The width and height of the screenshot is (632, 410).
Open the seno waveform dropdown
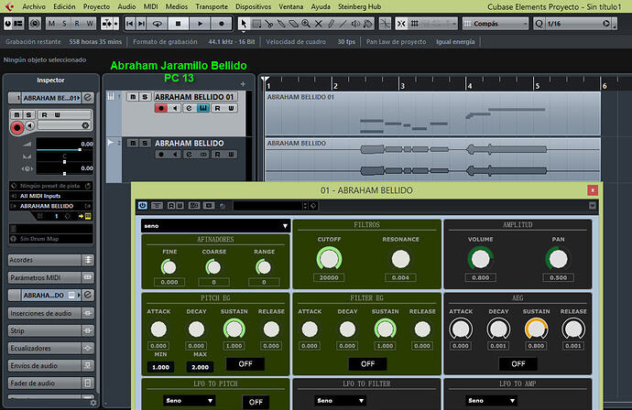click(x=215, y=225)
